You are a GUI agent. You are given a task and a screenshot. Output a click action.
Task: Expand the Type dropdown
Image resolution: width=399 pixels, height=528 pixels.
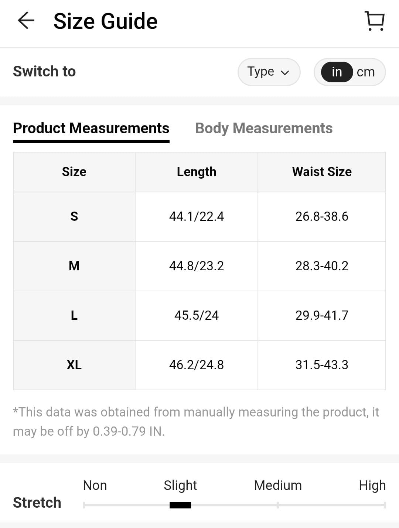269,72
